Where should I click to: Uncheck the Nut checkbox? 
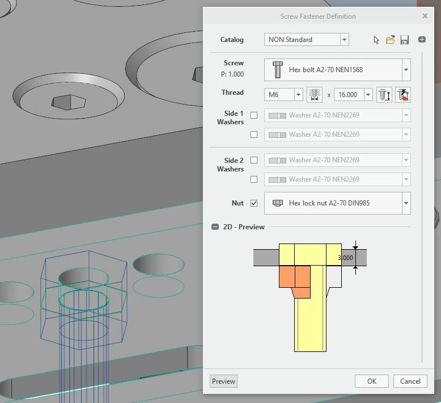[254, 203]
